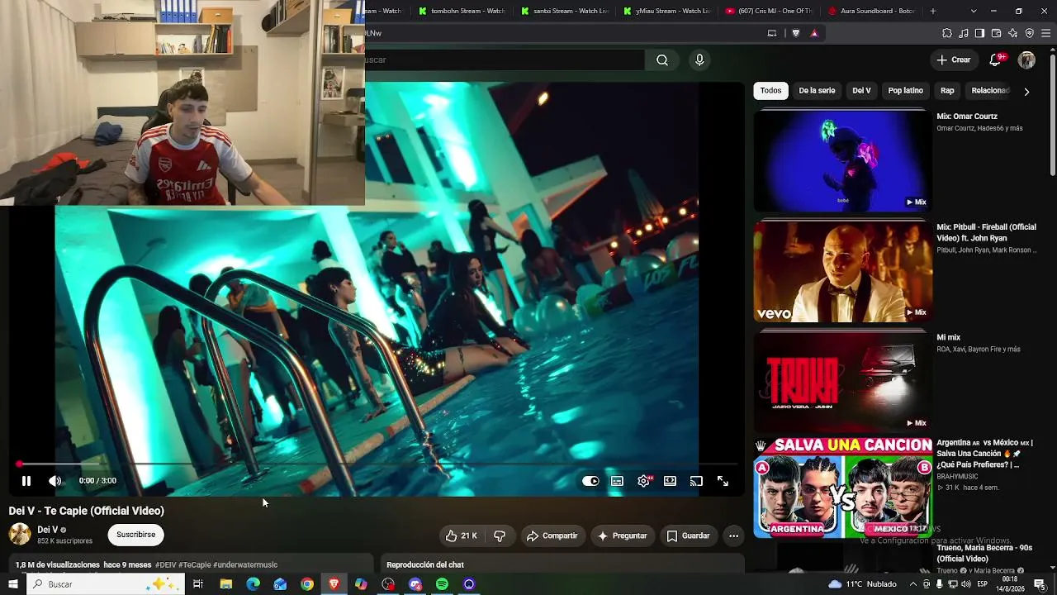Save video with Guardar button
Viewport: 1057px width, 595px height.
688,535
